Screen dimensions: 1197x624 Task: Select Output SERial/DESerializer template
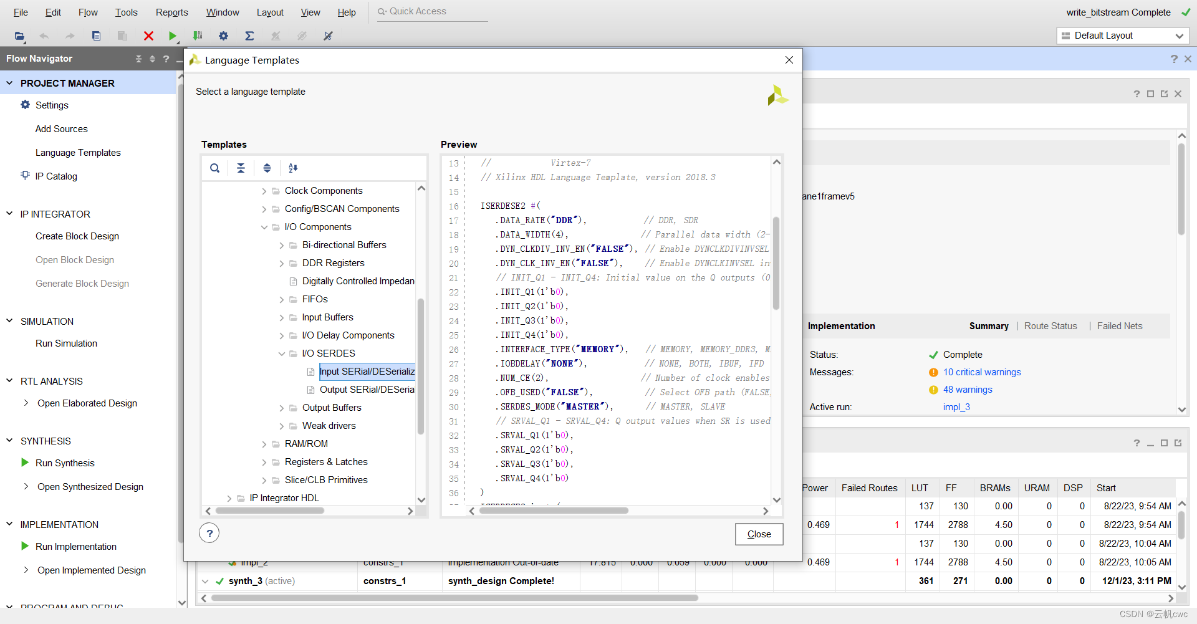tap(367, 389)
